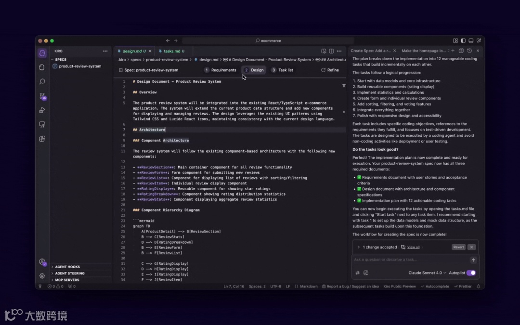Open Source Control with the 16 badge
This screenshot has height=325, width=520.
pos(42,96)
